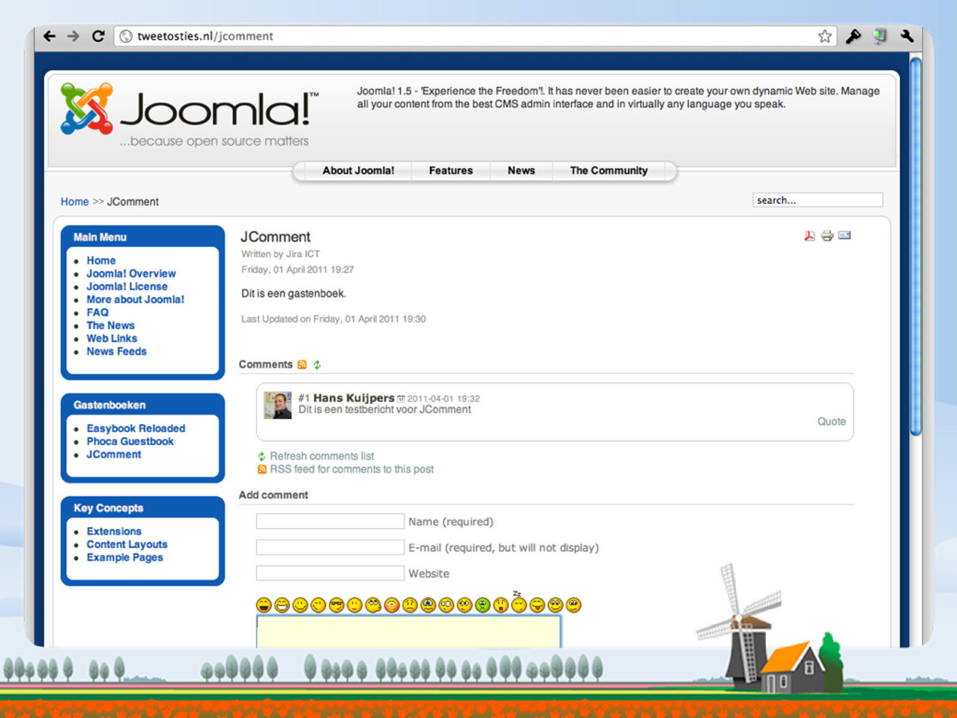Focus the Website field
The image size is (957, 718).
(x=330, y=573)
